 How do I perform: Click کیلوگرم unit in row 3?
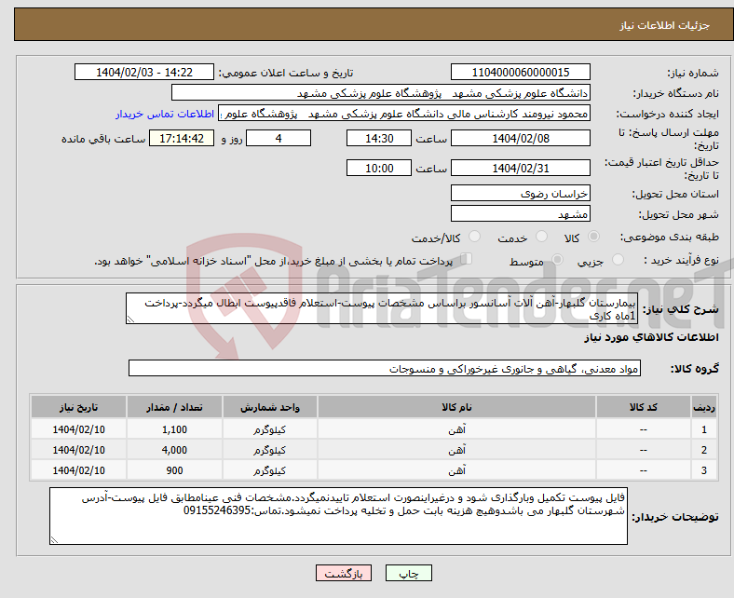269,470
